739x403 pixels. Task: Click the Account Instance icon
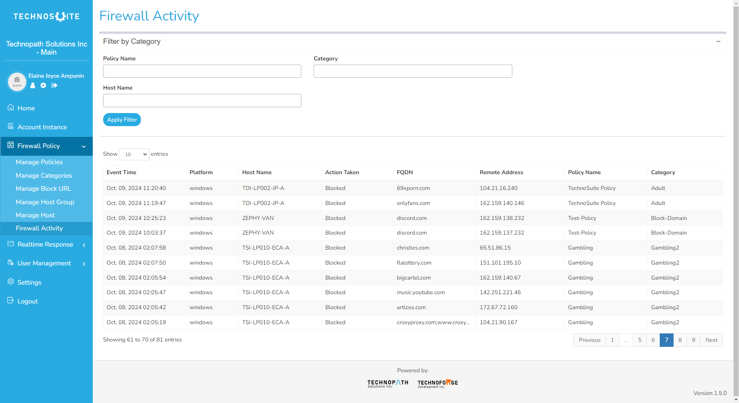tap(10, 127)
